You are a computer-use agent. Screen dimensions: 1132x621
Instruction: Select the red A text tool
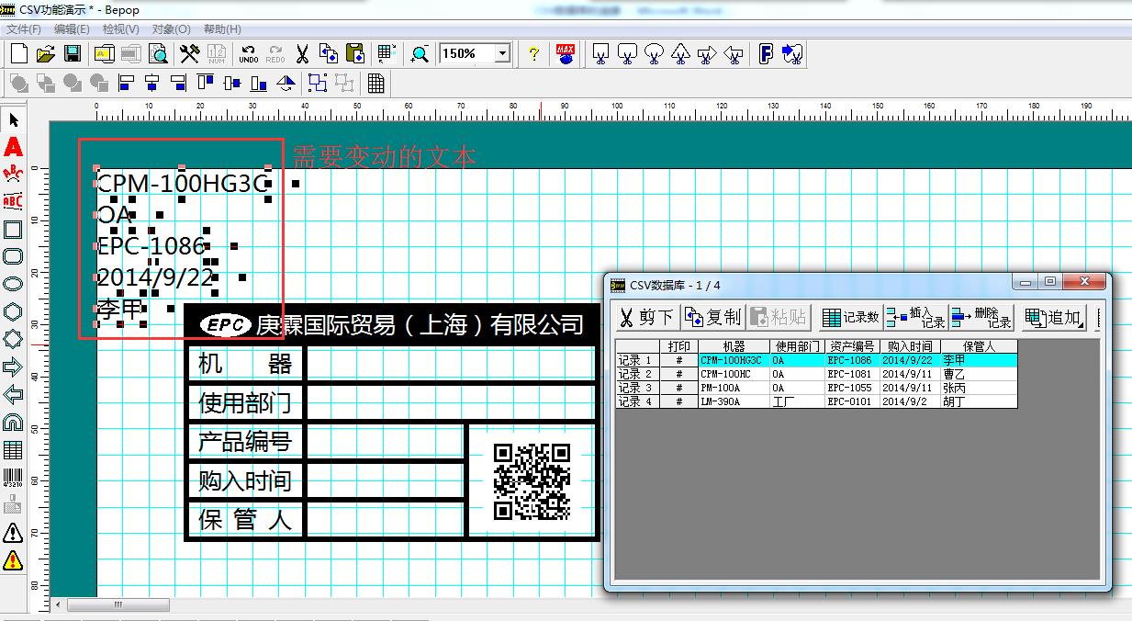(13, 147)
